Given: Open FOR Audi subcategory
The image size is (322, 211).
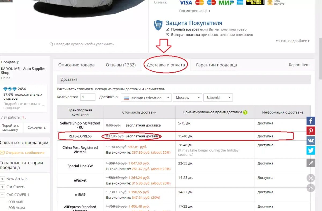Looking at the screenshot, I should (16, 202).
